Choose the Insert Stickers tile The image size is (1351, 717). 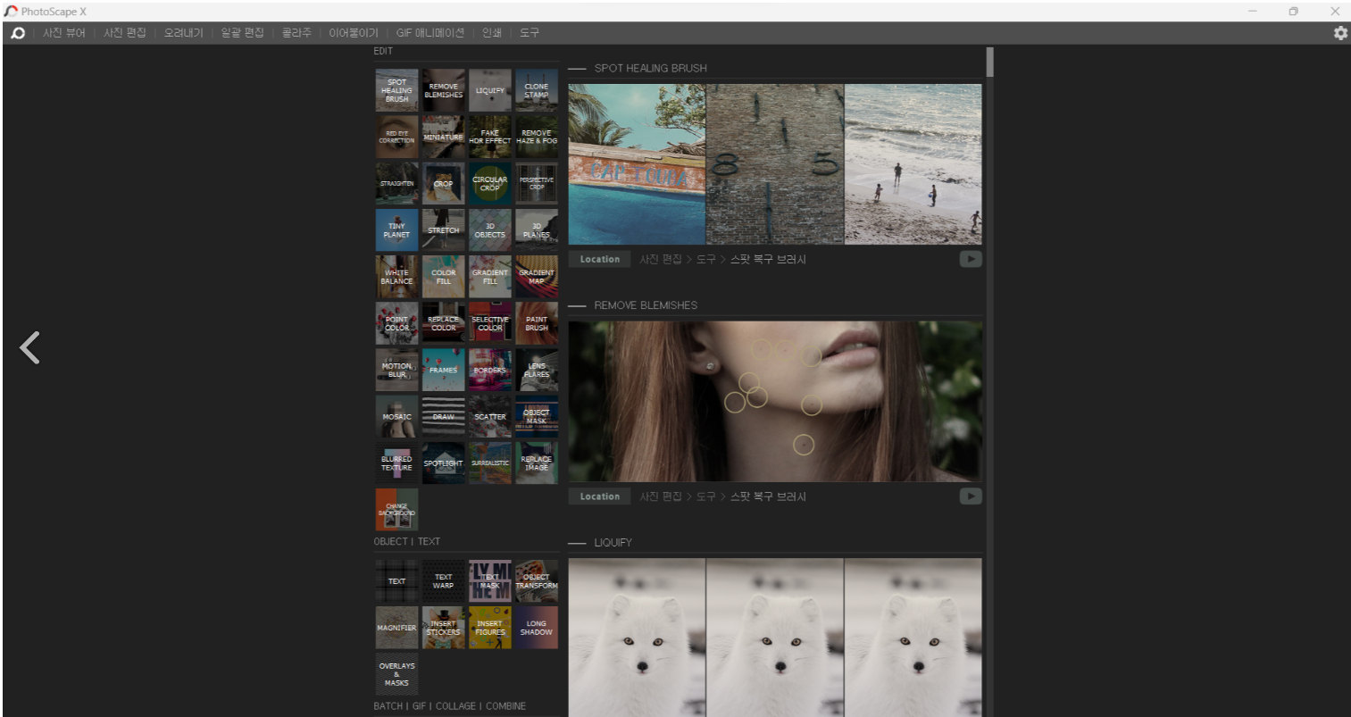[x=443, y=628]
